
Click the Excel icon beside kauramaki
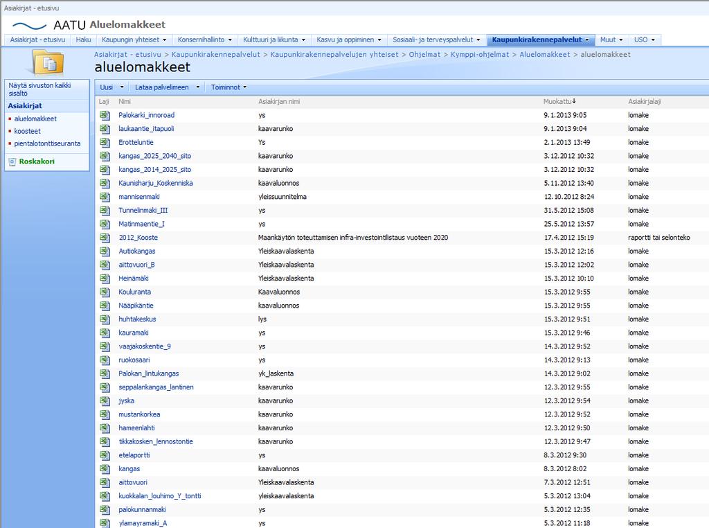tap(105, 333)
